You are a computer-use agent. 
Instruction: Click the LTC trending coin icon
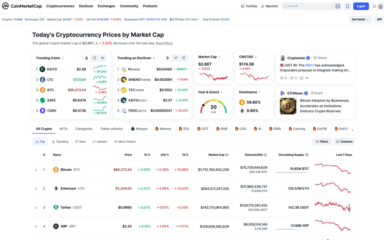42,79
